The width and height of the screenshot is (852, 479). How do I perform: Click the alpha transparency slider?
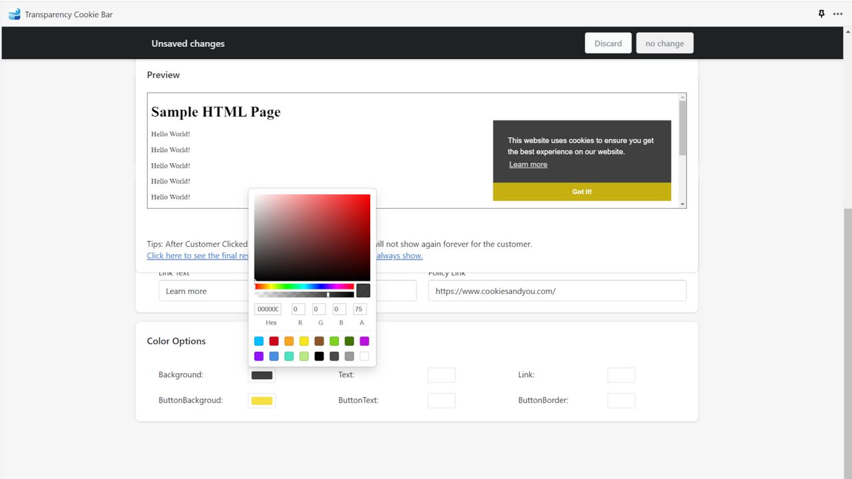(304, 295)
